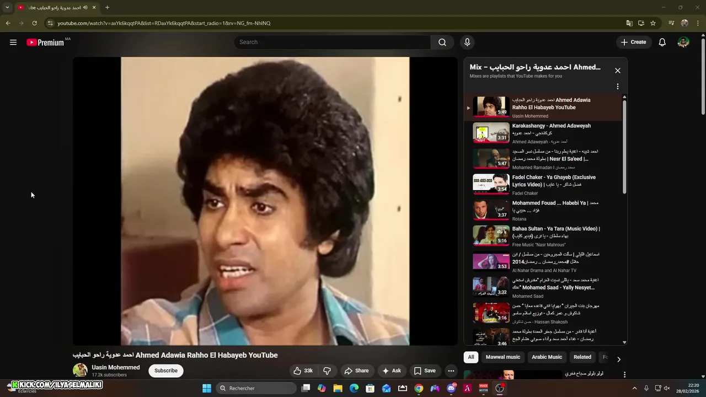The image size is (706, 397).
Task: Save video to a playlist
Action: click(x=425, y=371)
